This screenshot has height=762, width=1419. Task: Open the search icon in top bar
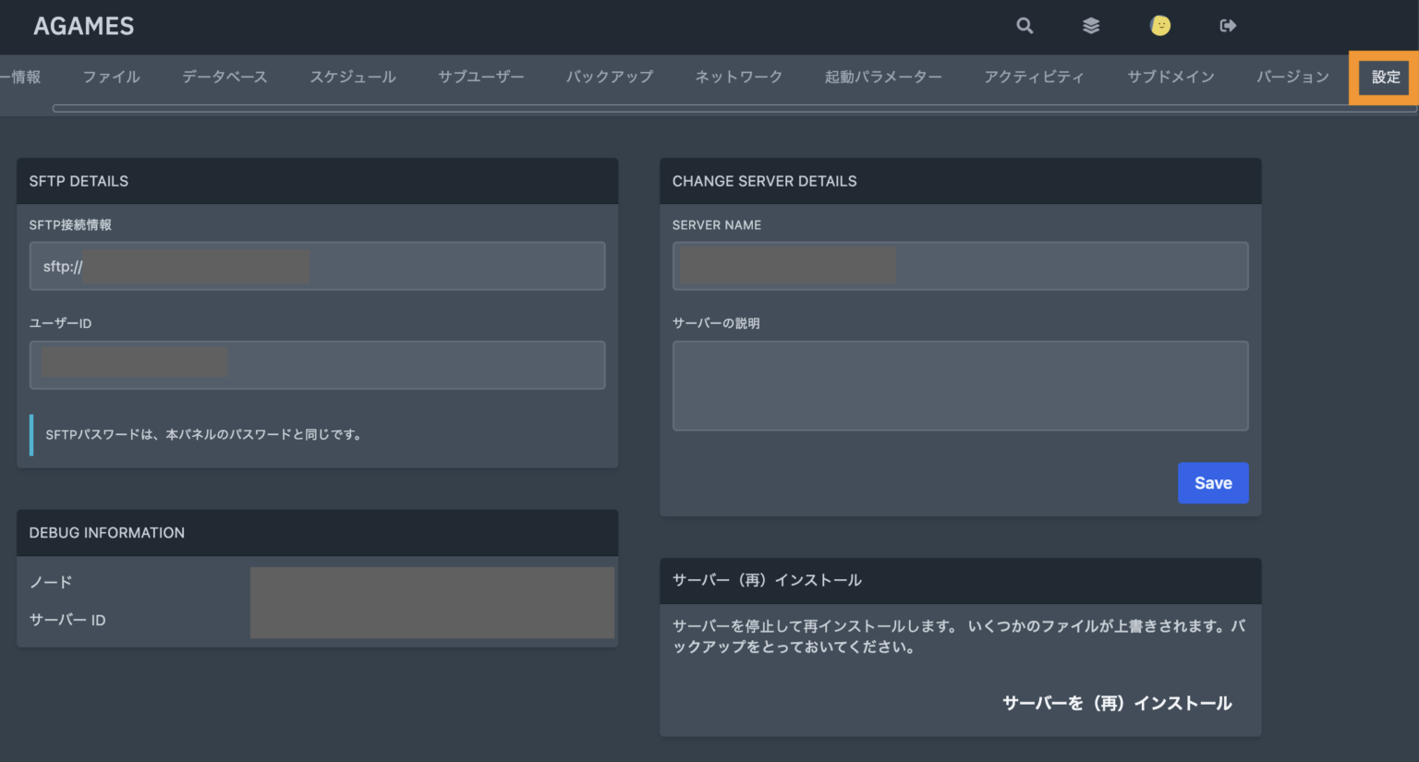[x=1025, y=26]
